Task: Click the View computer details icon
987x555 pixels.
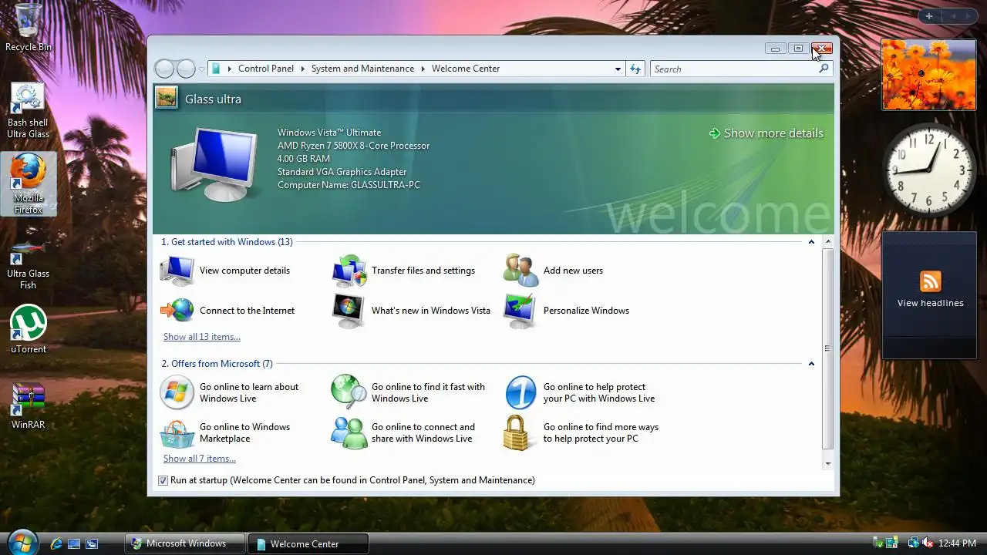Action: (177, 271)
